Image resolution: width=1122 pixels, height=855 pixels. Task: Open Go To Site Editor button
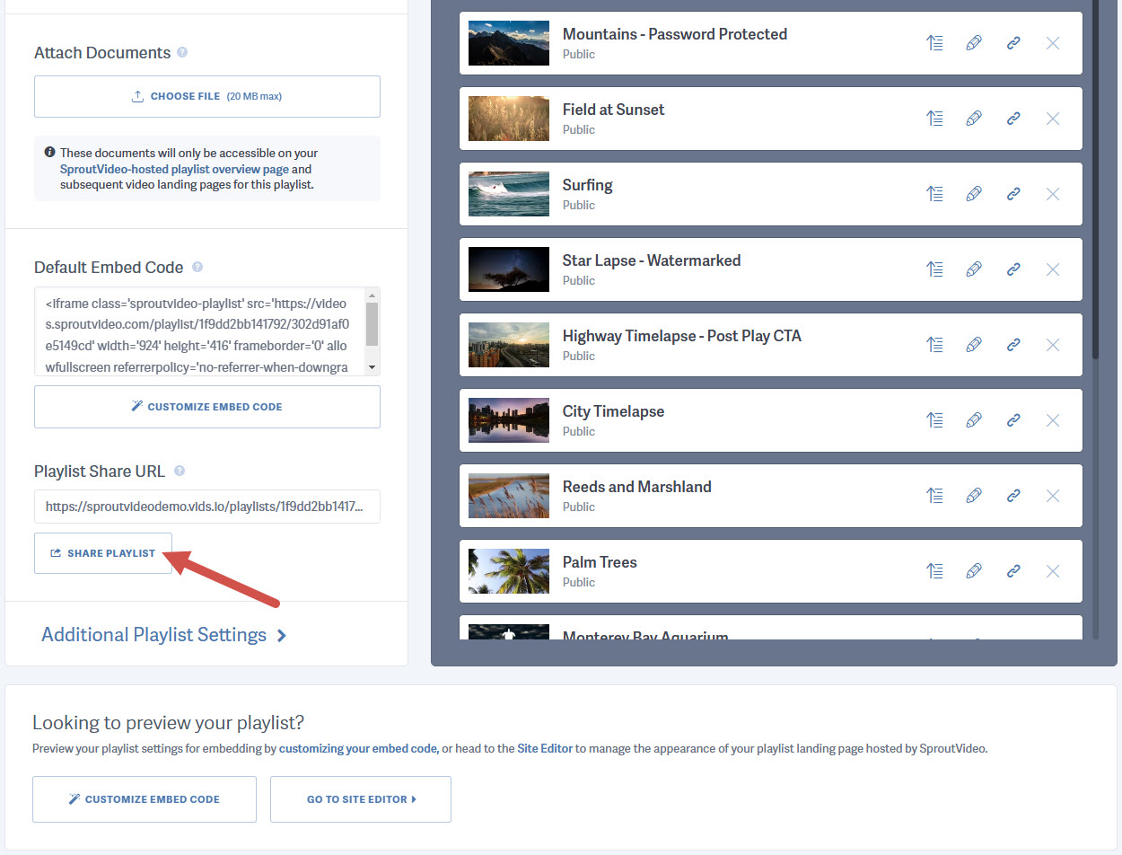[360, 799]
